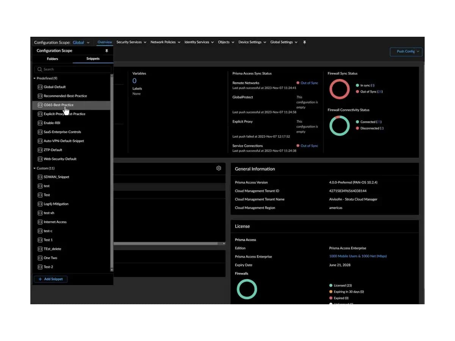Open the Device Settings dropdown menu
This screenshot has width=455, height=341.
[x=252, y=42]
